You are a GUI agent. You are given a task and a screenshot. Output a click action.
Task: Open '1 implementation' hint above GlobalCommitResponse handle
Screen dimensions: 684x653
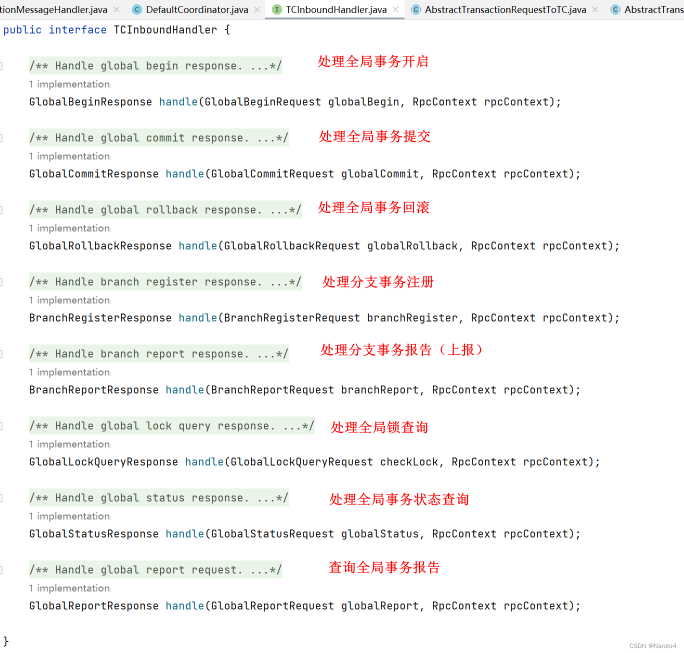click(69, 156)
